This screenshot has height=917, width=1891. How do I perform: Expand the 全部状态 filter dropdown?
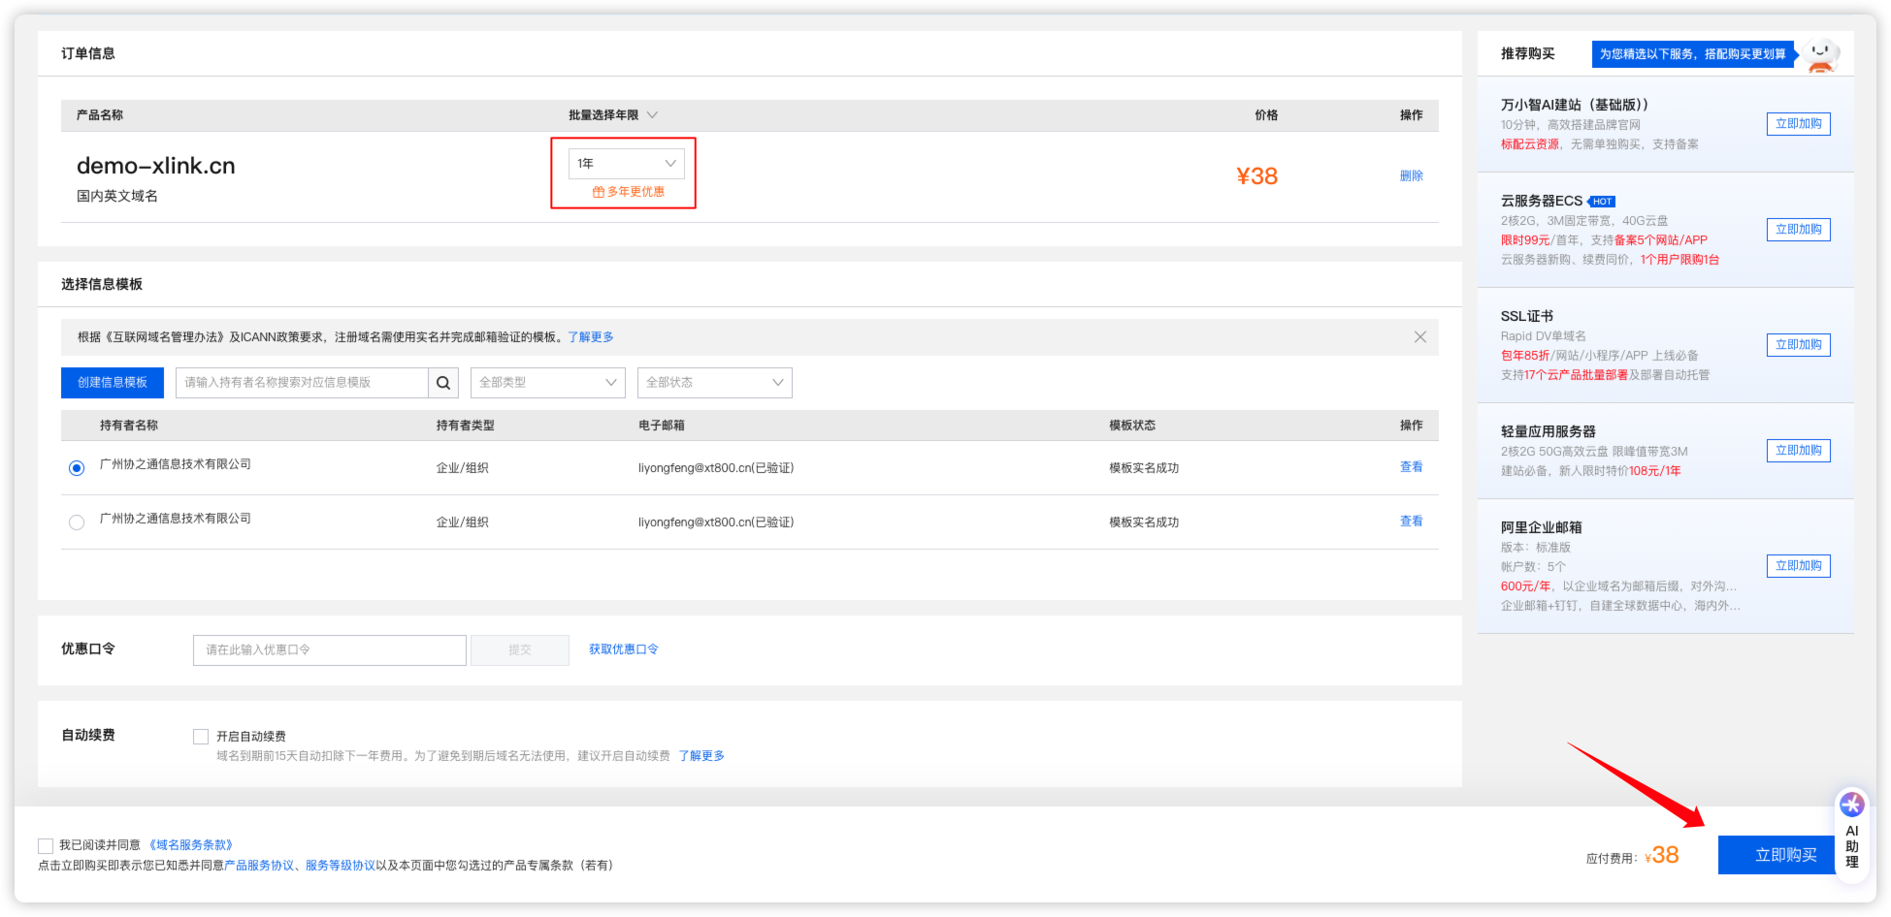(x=714, y=383)
